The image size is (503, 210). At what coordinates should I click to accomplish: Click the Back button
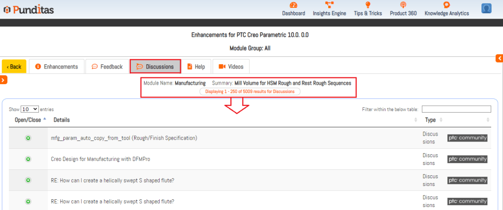point(14,67)
